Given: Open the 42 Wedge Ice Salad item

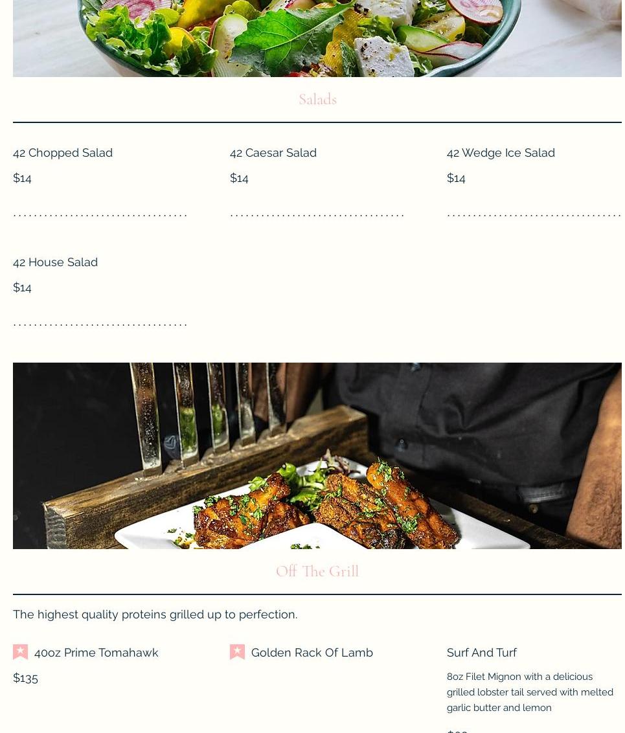Looking at the screenshot, I should [x=501, y=153].
